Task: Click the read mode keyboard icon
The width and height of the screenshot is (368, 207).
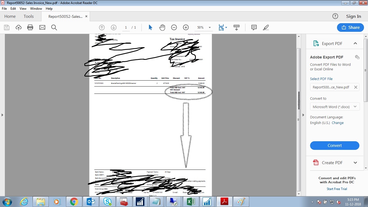Action: (237, 27)
